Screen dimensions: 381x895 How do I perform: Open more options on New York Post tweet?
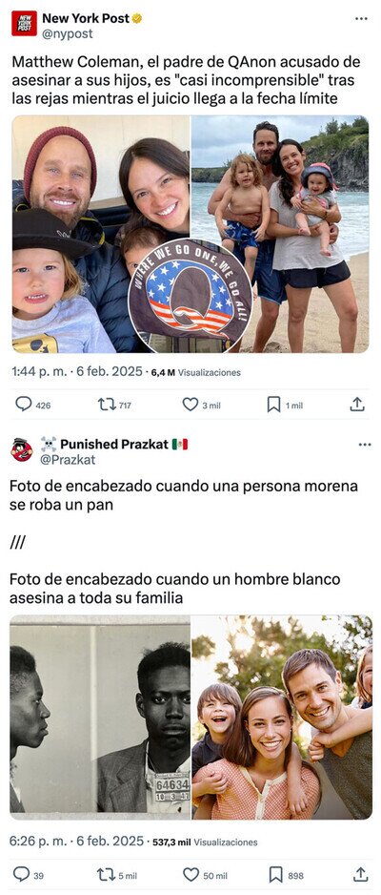click(361, 19)
